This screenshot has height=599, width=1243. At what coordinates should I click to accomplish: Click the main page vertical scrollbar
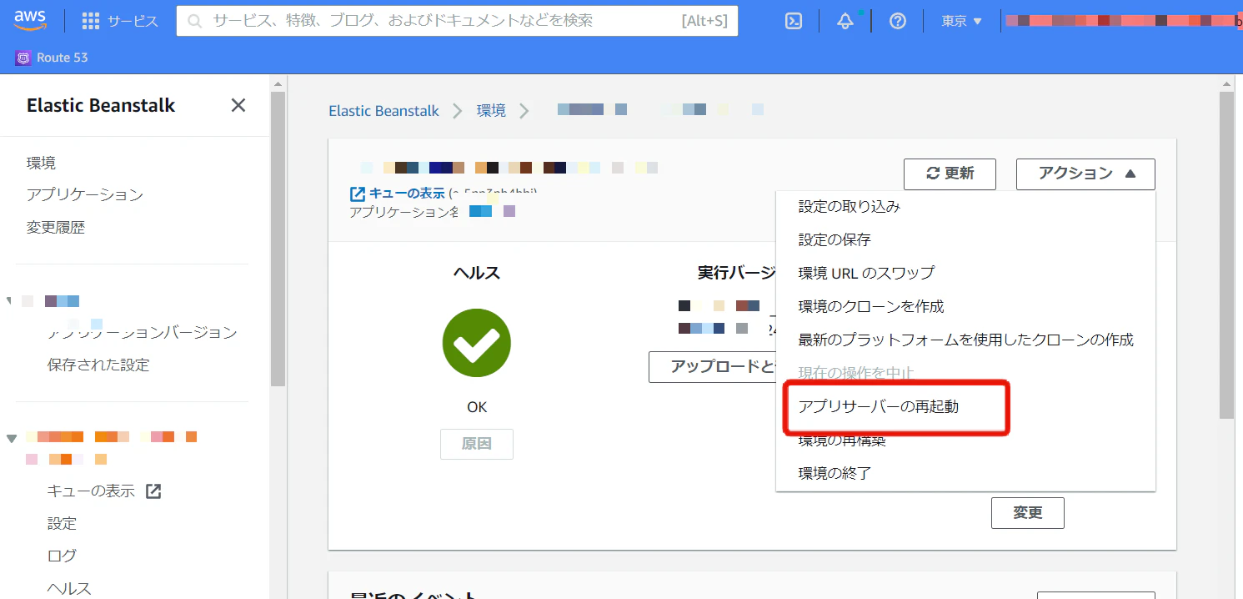(1226, 254)
